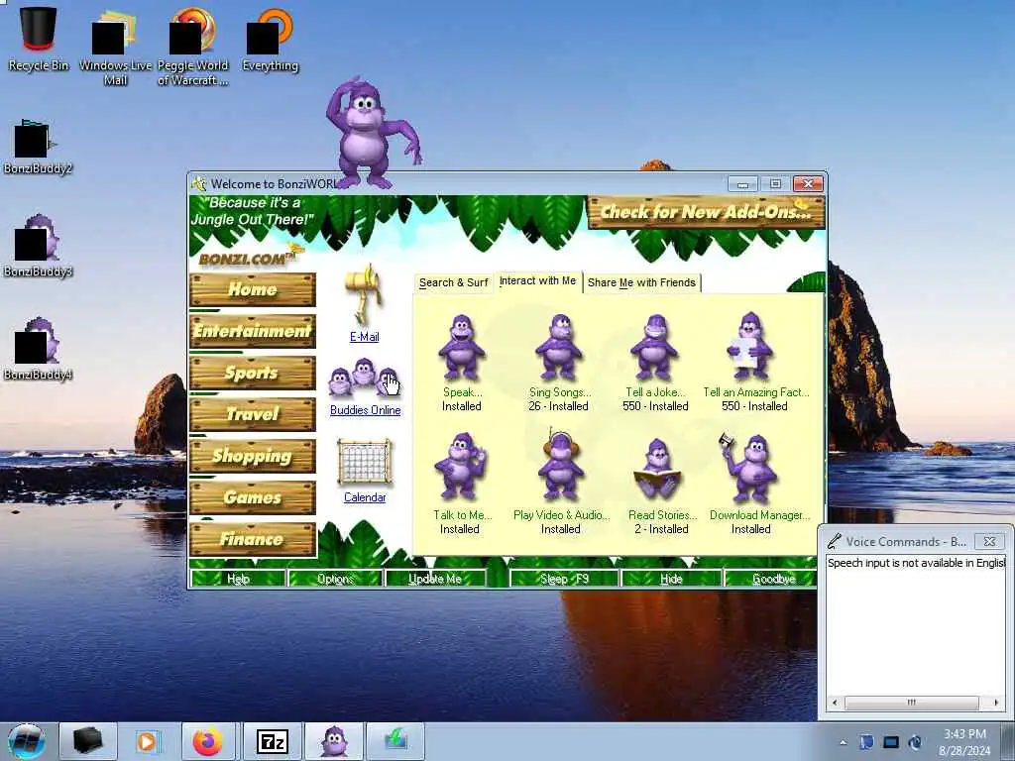Image resolution: width=1015 pixels, height=761 pixels.
Task: Click the Goodbye button
Action: [x=772, y=579]
